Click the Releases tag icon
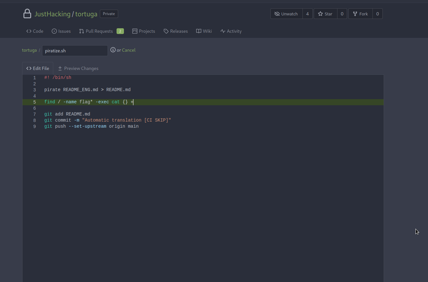 pyautogui.click(x=166, y=31)
